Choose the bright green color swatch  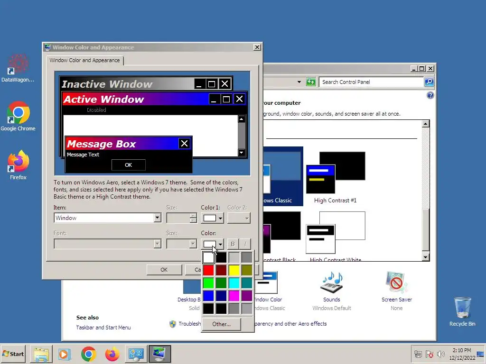(209, 283)
